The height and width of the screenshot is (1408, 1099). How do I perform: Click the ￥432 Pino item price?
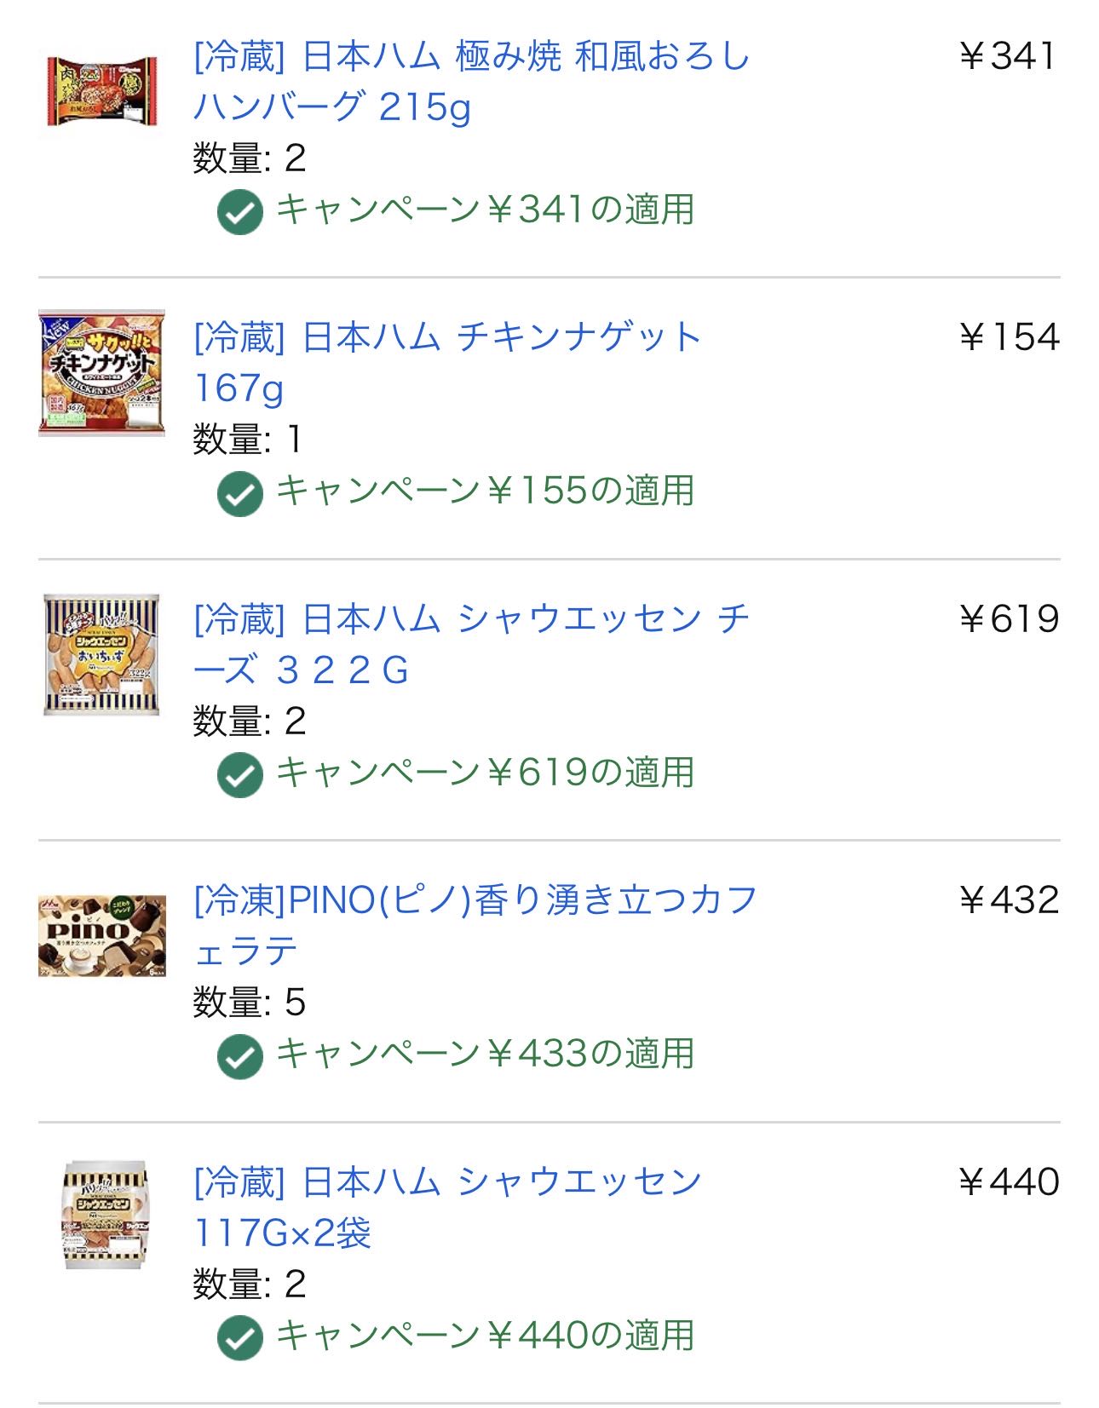coord(1009,900)
